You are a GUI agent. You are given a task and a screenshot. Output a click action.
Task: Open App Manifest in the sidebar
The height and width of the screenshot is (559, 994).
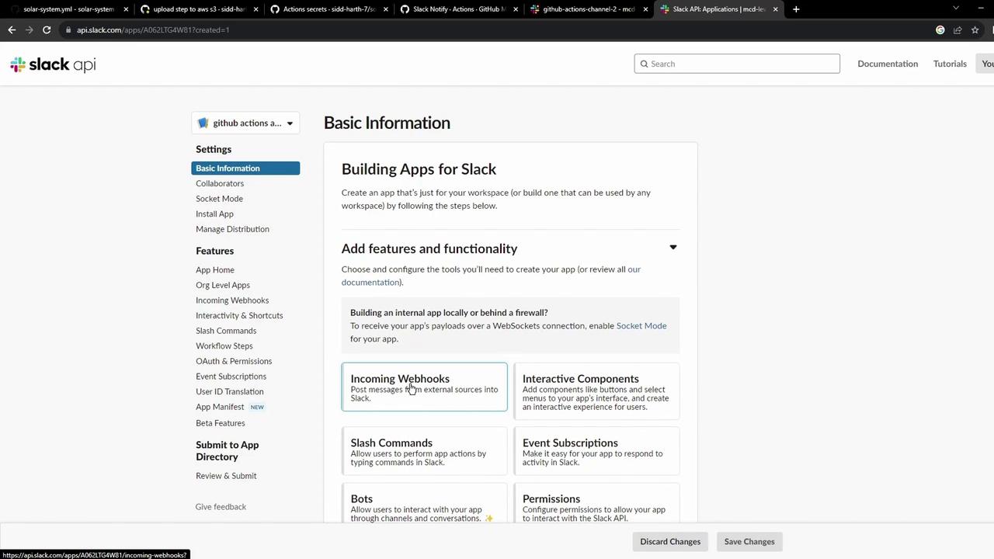click(220, 407)
